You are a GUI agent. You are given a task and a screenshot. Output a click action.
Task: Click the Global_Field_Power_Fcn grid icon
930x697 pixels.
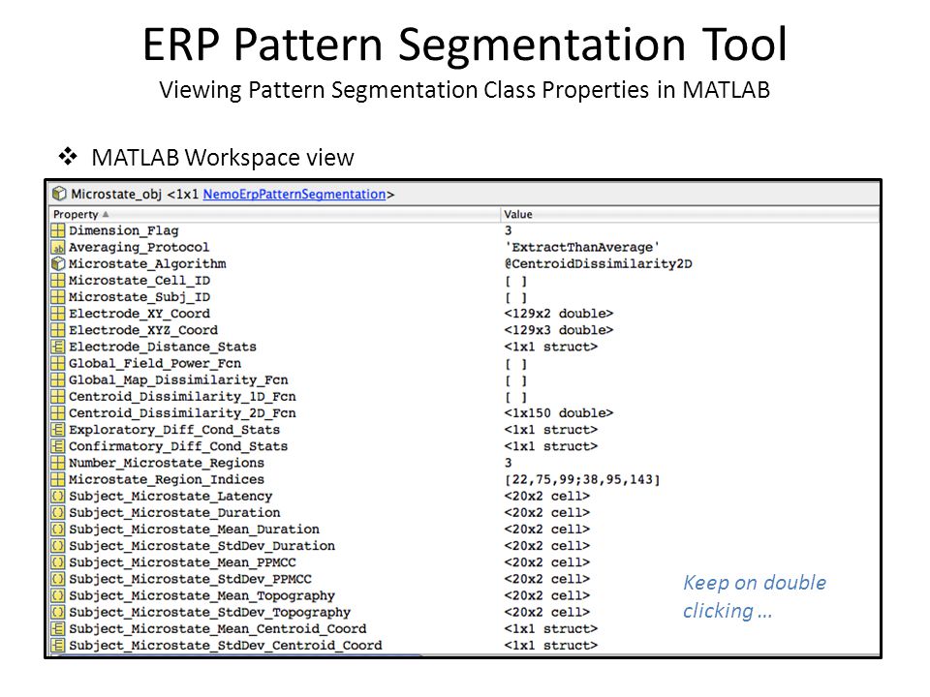[57, 363]
